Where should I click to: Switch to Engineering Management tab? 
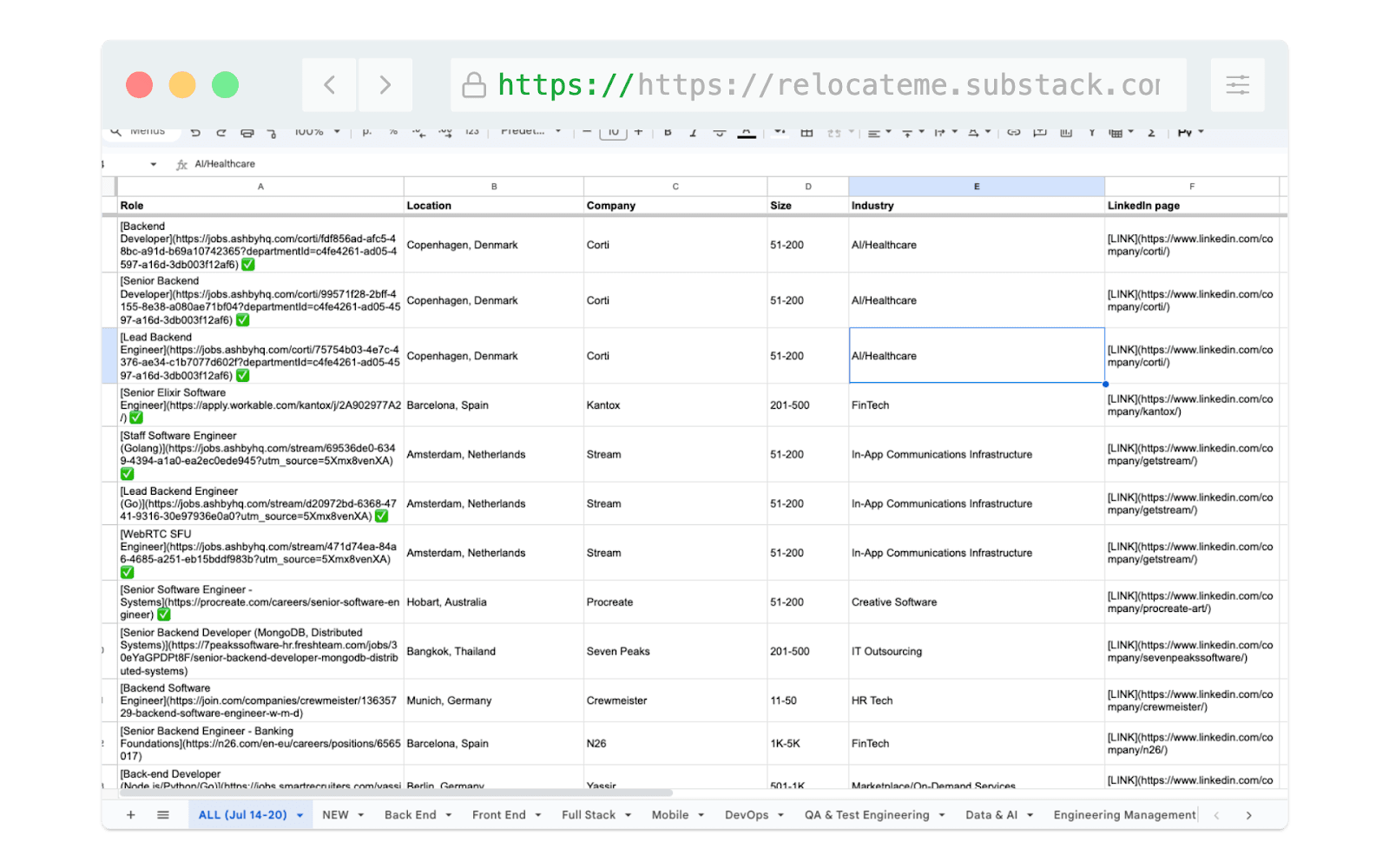coord(1124,815)
